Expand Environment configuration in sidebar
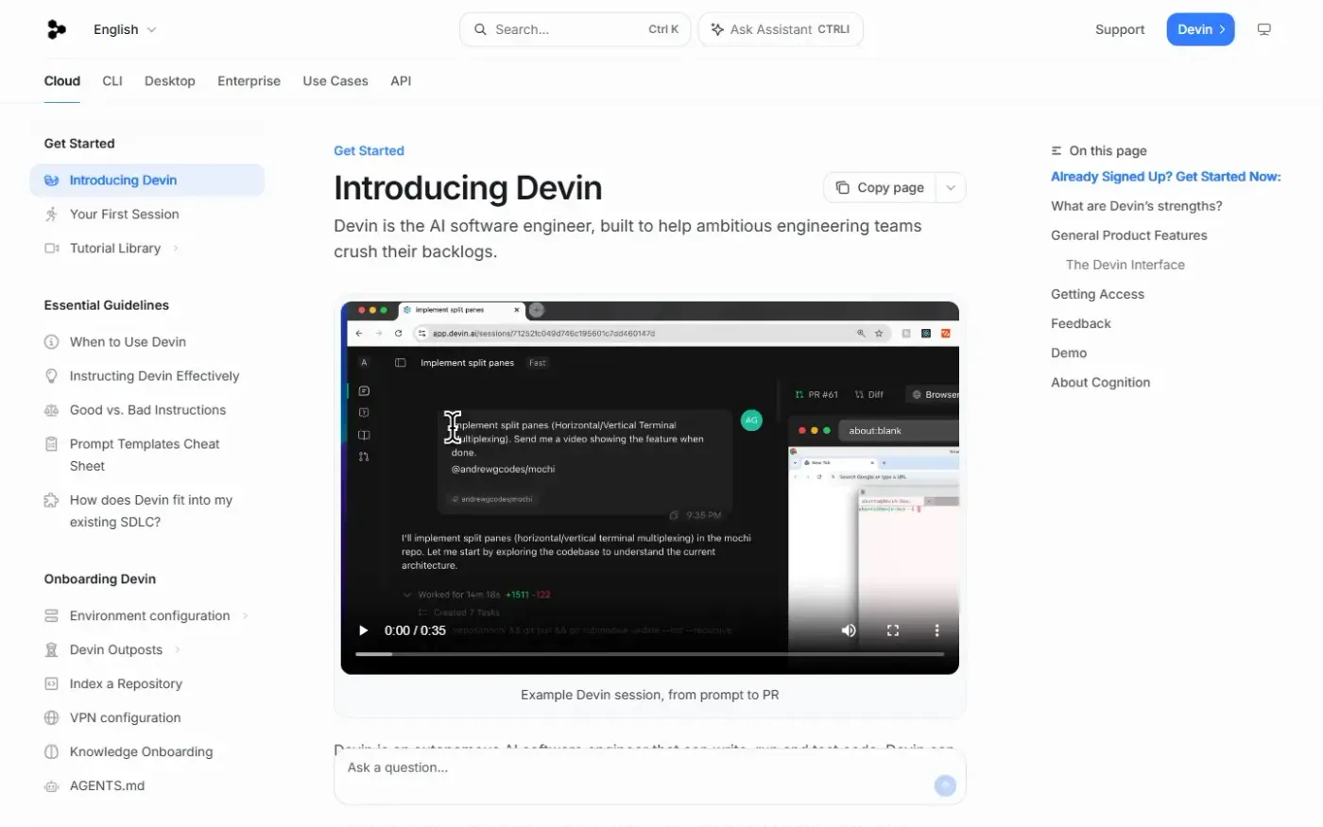The image size is (1323, 827). point(245,616)
